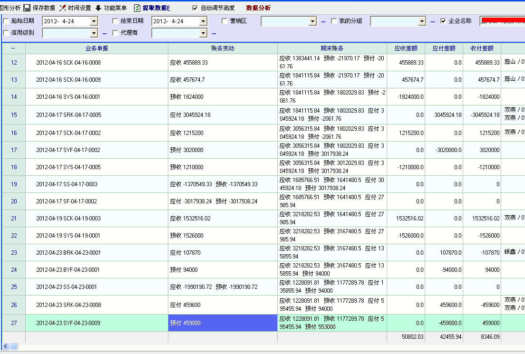Click the 保存数据 floppy disk icon
Viewport: 525px width, 354px height.
(x=27, y=8)
